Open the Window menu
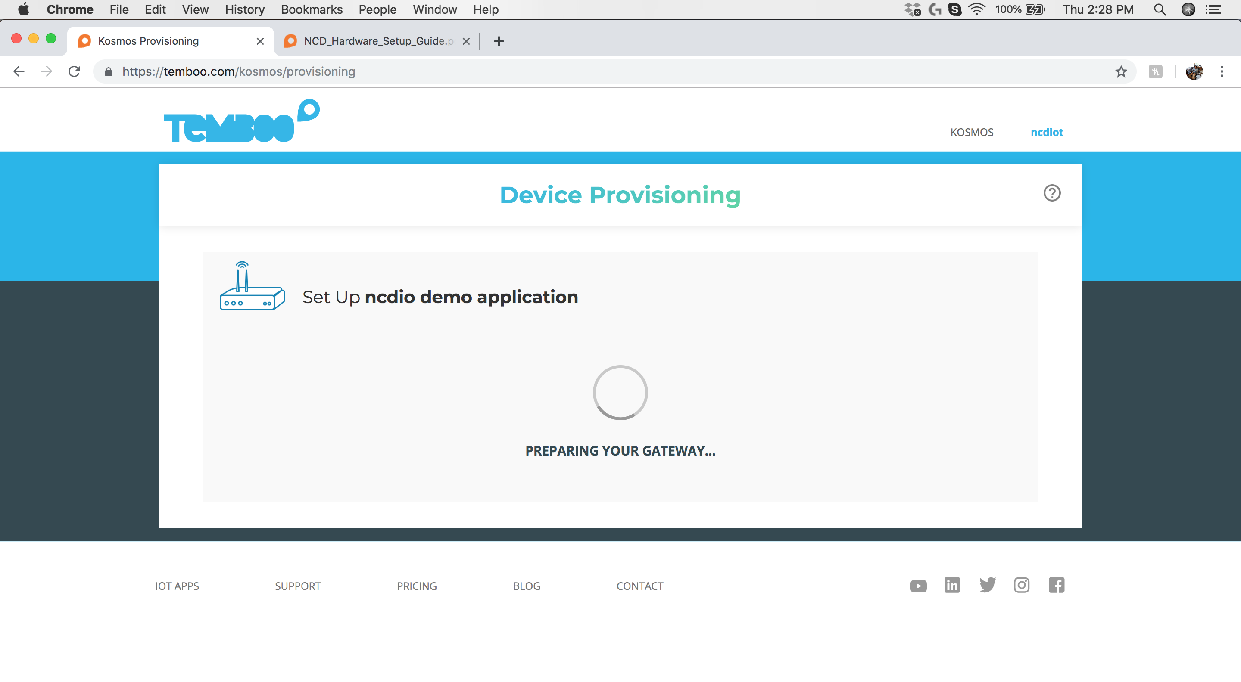Image resolution: width=1241 pixels, height=682 pixels. pyautogui.click(x=434, y=9)
